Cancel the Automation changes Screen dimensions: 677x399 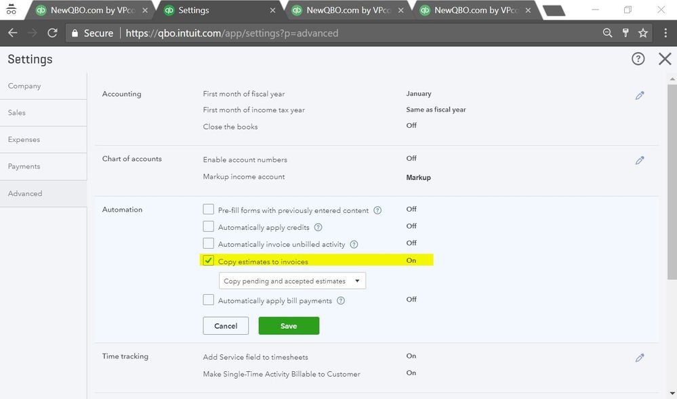click(x=226, y=325)
